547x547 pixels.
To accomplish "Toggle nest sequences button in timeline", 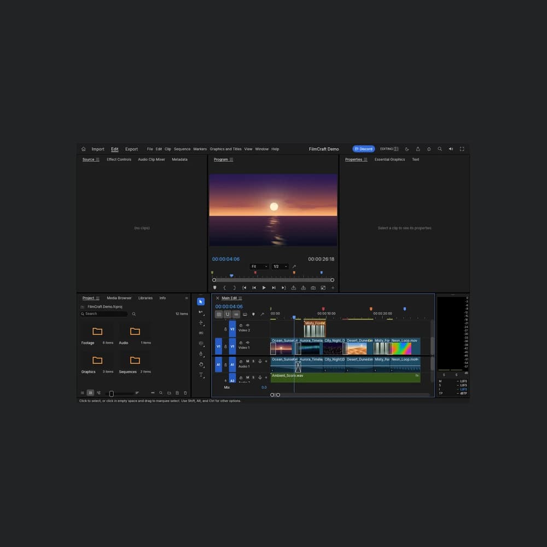I will [x=219, y=314].
